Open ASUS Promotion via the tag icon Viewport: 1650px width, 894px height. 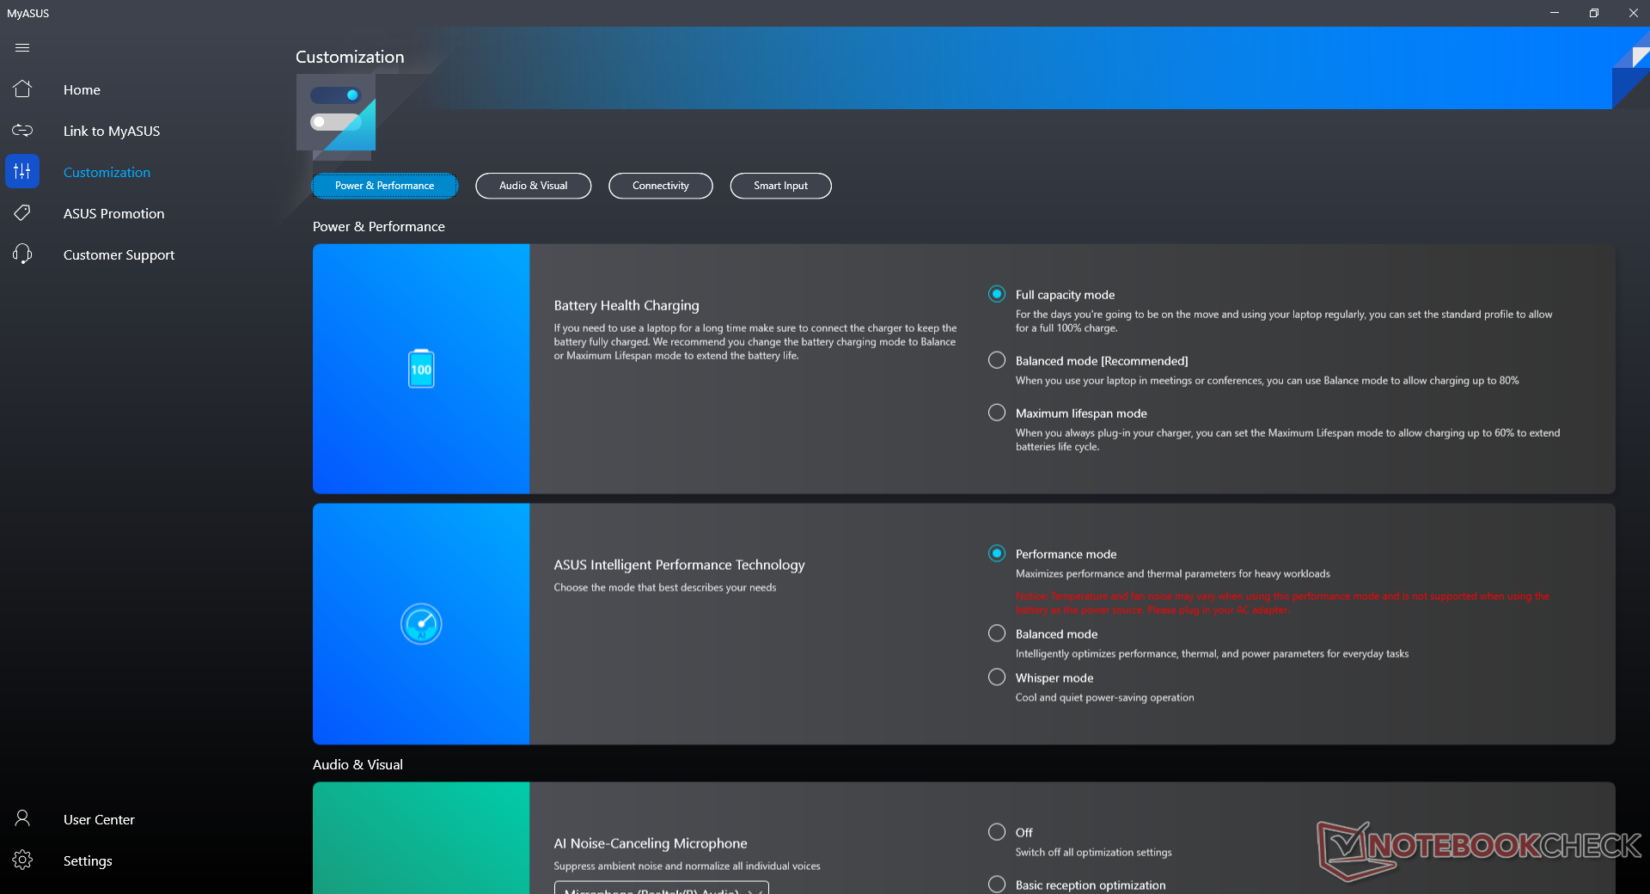point(22,212)
